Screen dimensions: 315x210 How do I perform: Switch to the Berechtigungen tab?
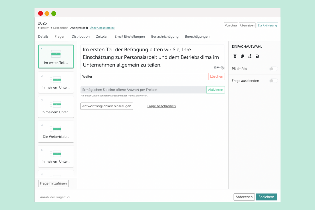(197, 37)
